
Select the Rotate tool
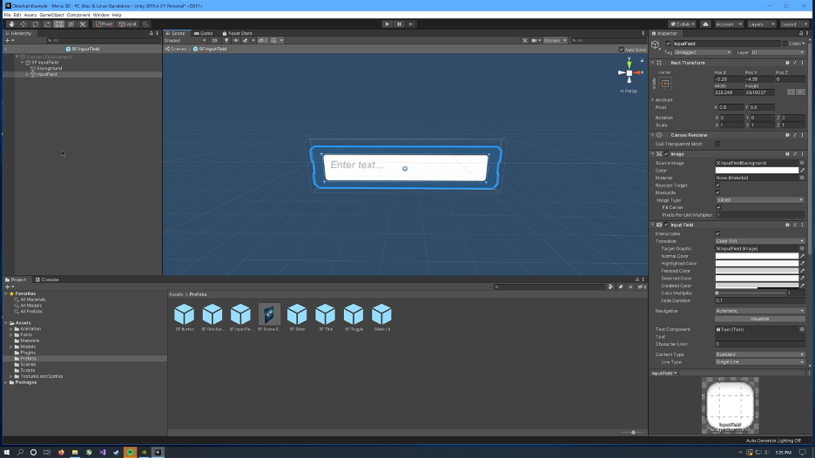coord(35,24)
